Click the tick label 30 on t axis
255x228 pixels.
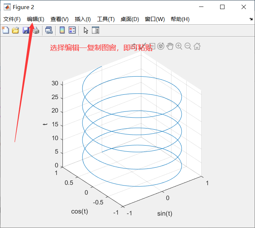[x=55, y=84]
